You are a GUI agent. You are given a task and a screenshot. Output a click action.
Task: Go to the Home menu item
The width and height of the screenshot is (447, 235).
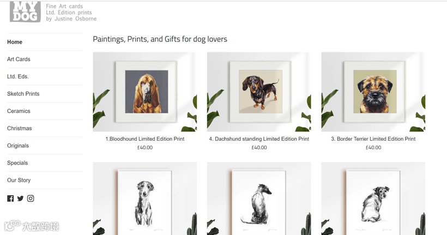[15, 42]
